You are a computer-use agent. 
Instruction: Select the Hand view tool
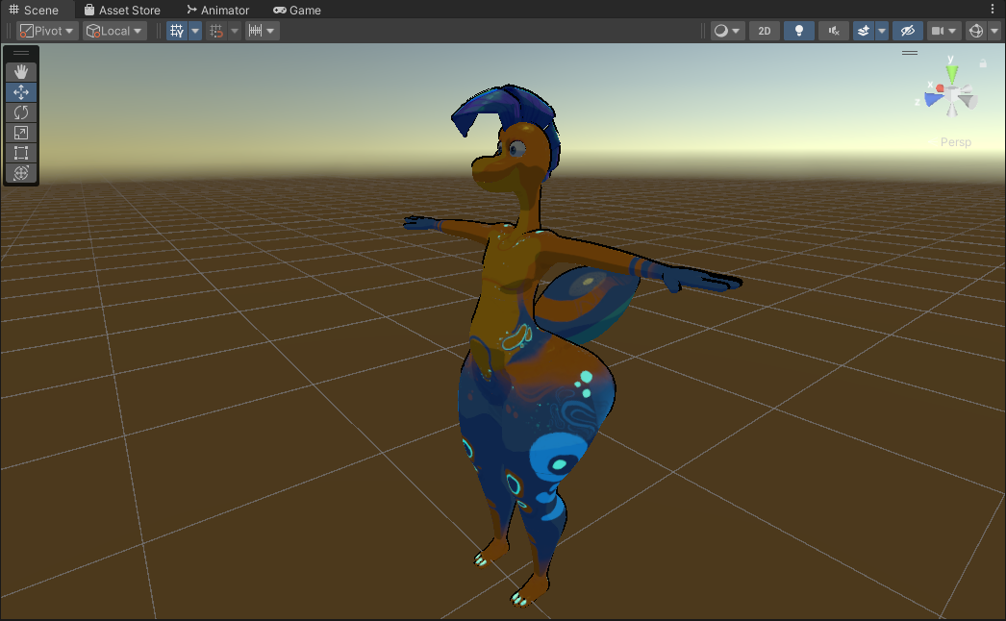tap(21, 72)
